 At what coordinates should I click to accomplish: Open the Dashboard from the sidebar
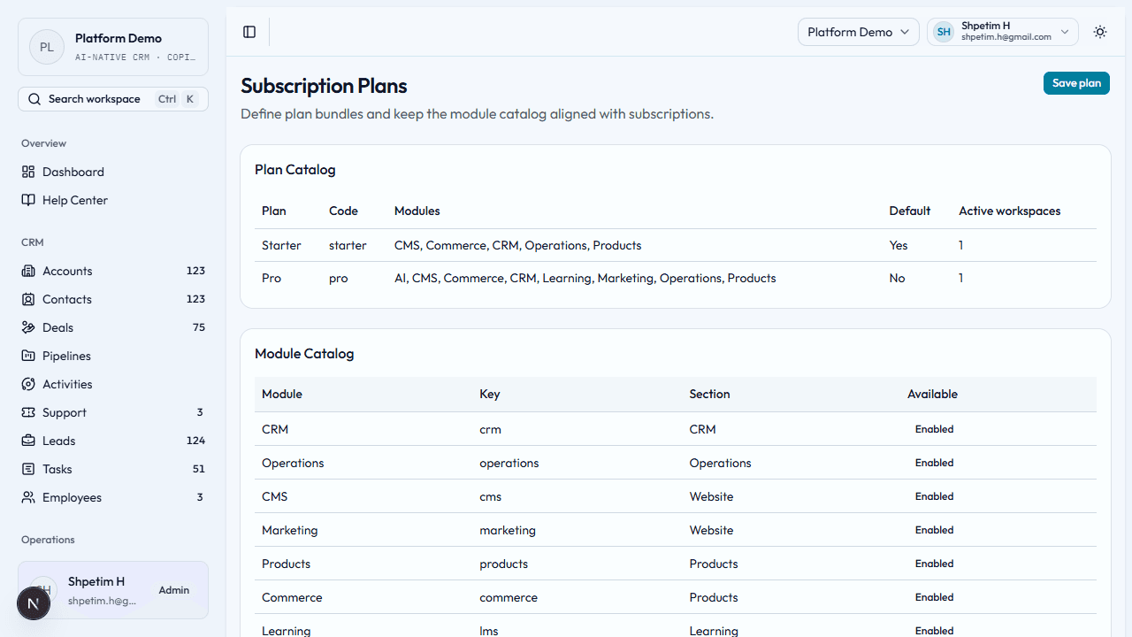(73, 172)
